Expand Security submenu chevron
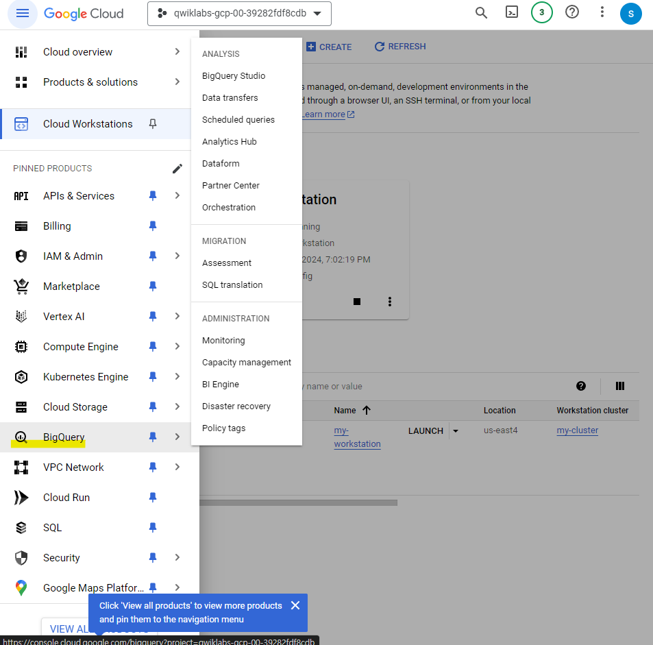The height and width of the screenshot is (645, 653). (x=177, y=557)
